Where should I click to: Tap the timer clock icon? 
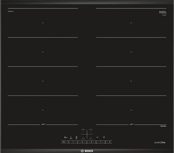(x=104, y=137)
